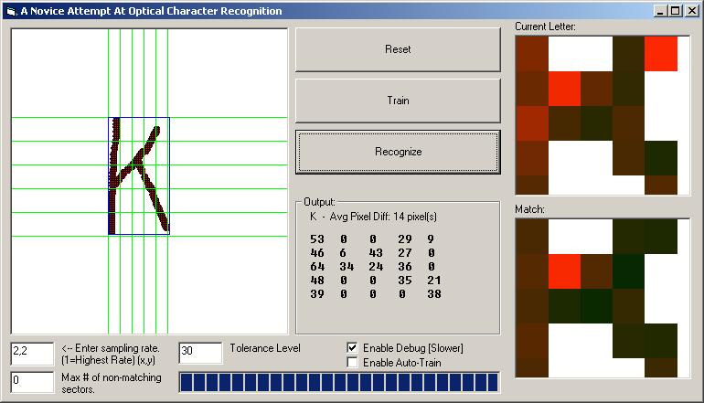704x403 pixels.
Task: Disable the Enable Debug [Slower] checkbox
Action: point(353,348)
